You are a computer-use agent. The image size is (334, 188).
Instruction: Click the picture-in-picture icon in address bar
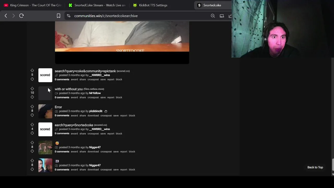point(222,16)
